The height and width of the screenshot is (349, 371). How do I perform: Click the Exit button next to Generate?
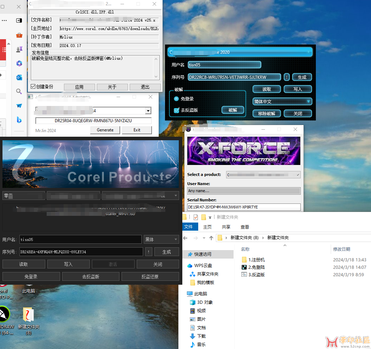pyautogui.click(x=137, y=130)
